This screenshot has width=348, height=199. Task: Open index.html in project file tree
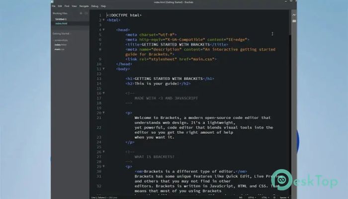60,45
